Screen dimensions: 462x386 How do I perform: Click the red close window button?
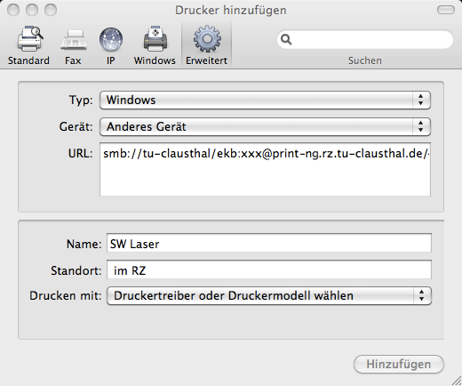point(13,10)
